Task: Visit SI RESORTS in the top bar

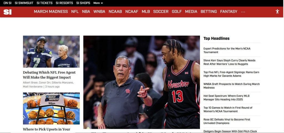Action: click(64, 3)
